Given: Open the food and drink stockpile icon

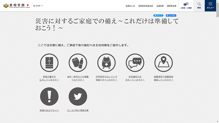Looking at the screenshot, I should pyautogui.click(x=78, y=63).
